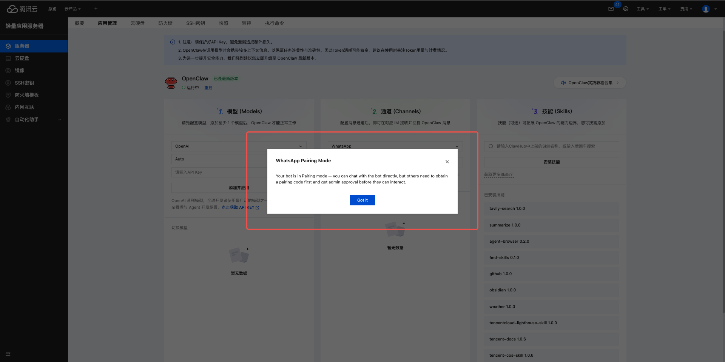This screenshot has width=725, height=362.
Task: Open the 工具 dropdown in top bar
Action: (642, 9)
